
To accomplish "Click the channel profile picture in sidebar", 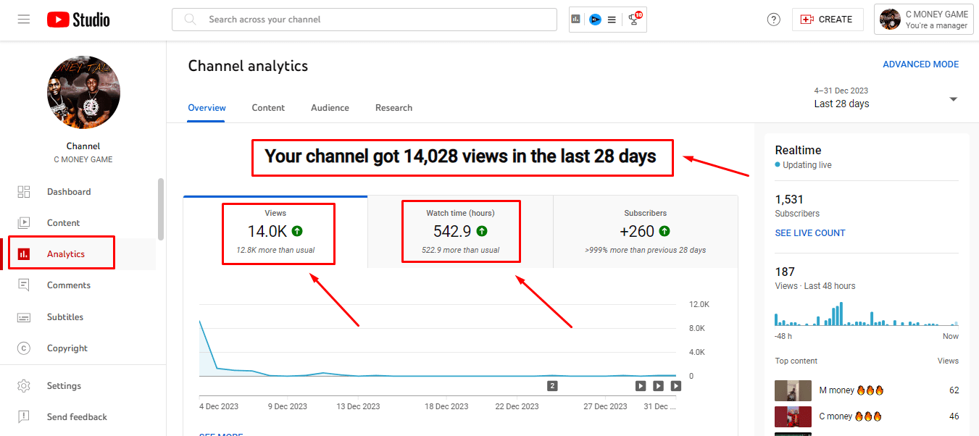I will (83, 93).
